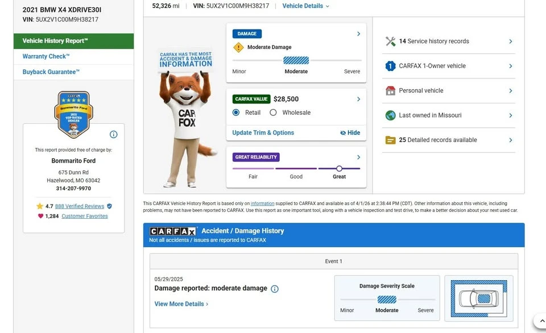Open Service history records chevron
546x333 pixels.
click(x=511, y=41)
